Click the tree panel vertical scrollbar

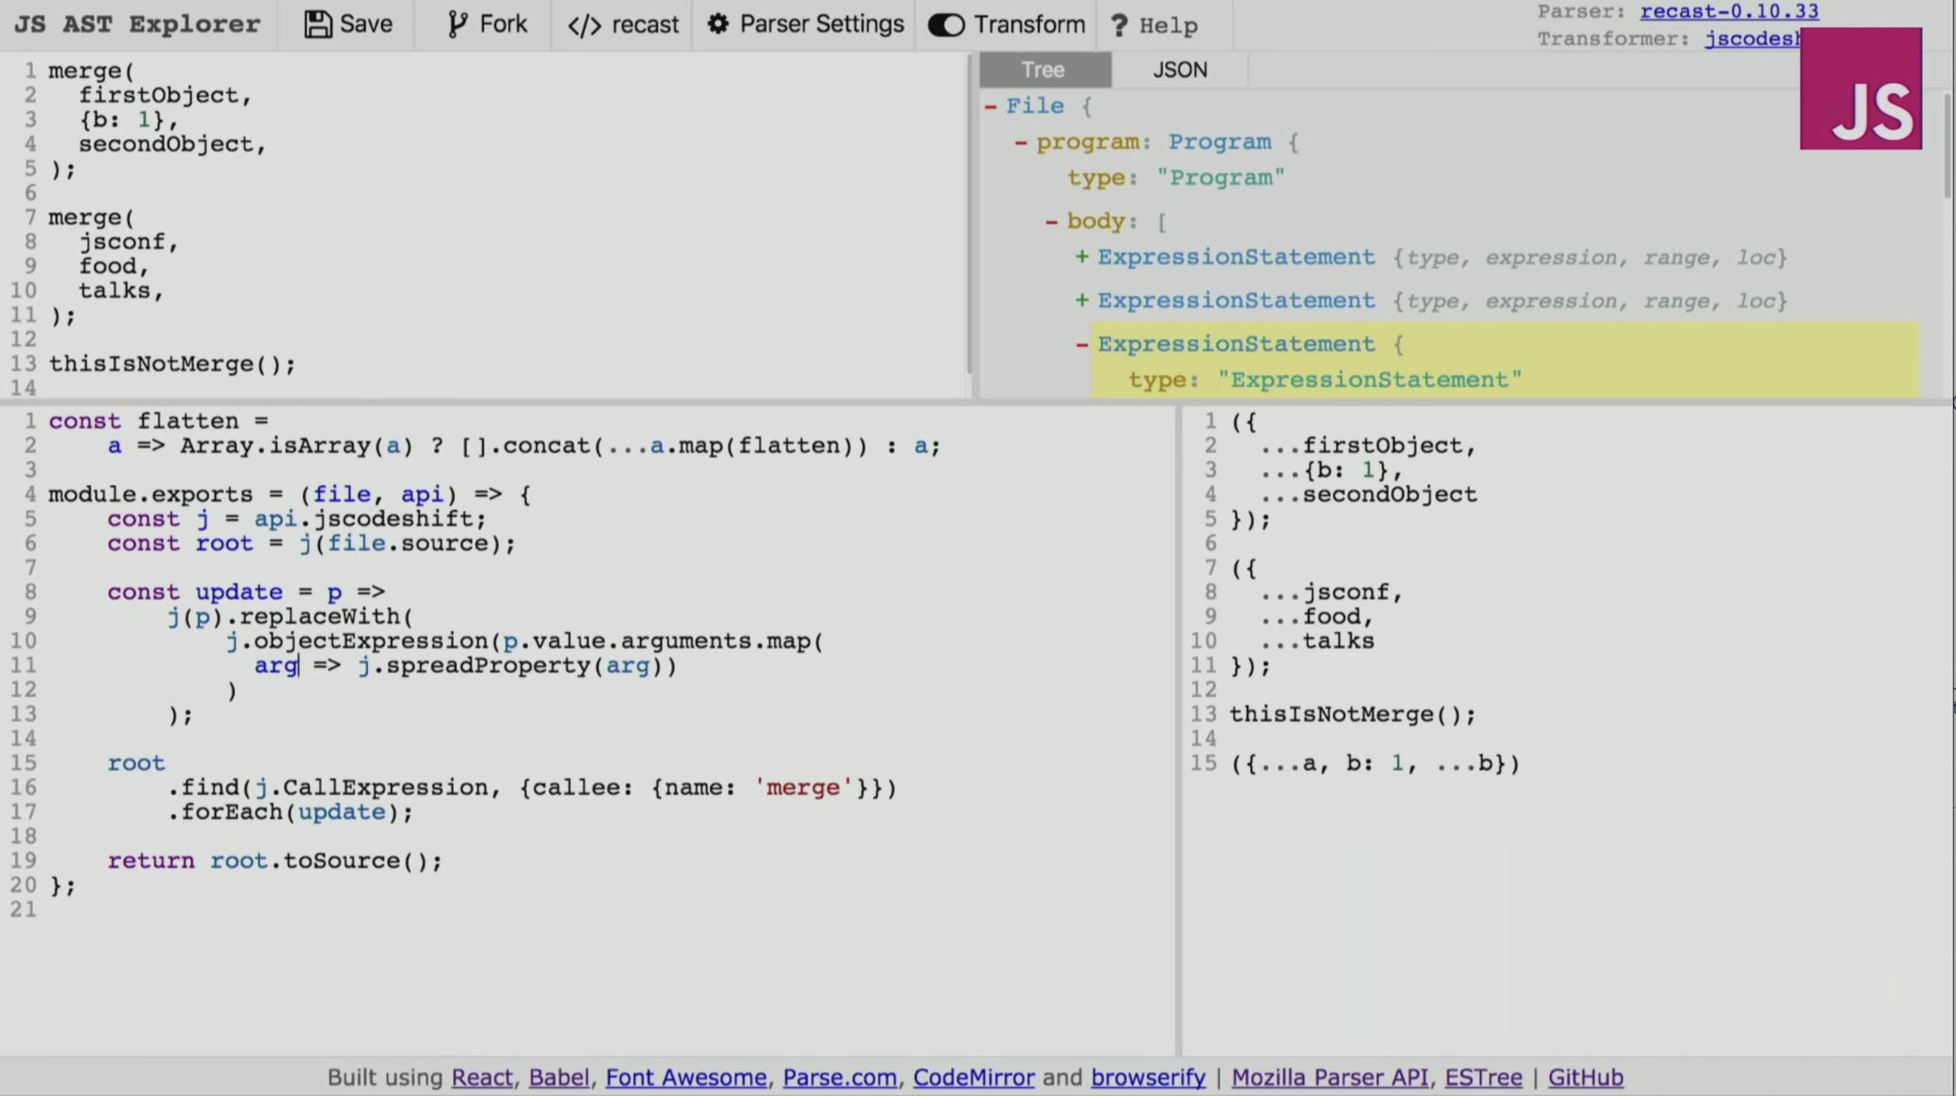[1946, 146]
